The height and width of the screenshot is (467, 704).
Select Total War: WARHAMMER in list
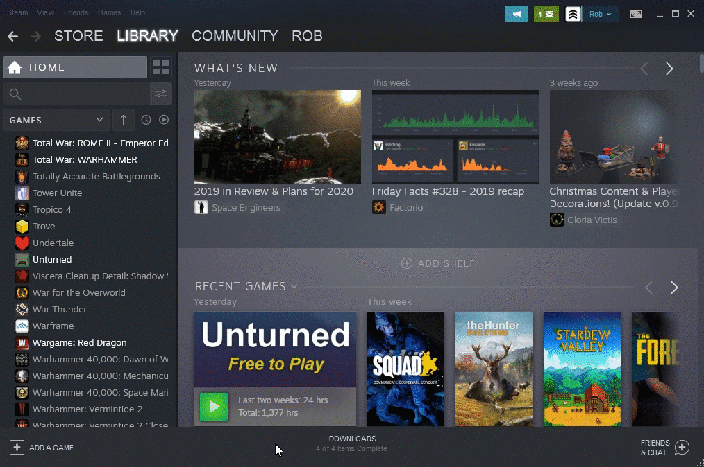click(x=85, y=159)
